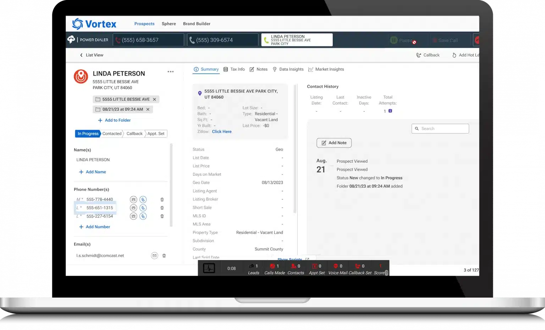Send email to l.s.schmidt@comcast.net via envelope icon
Image resolution: width=545 pixels, height=330 pixels.
coord(154,256)
